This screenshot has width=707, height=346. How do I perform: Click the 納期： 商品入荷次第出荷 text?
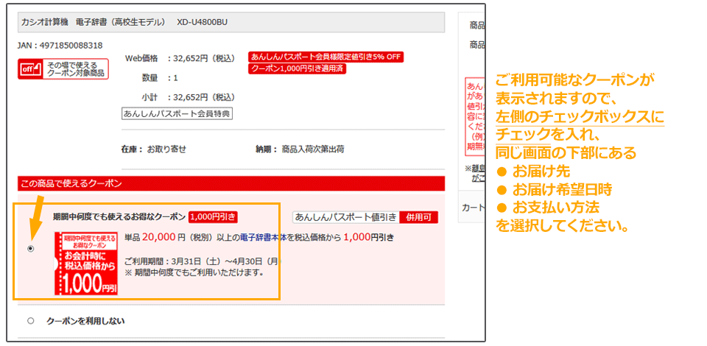(300, 149)
